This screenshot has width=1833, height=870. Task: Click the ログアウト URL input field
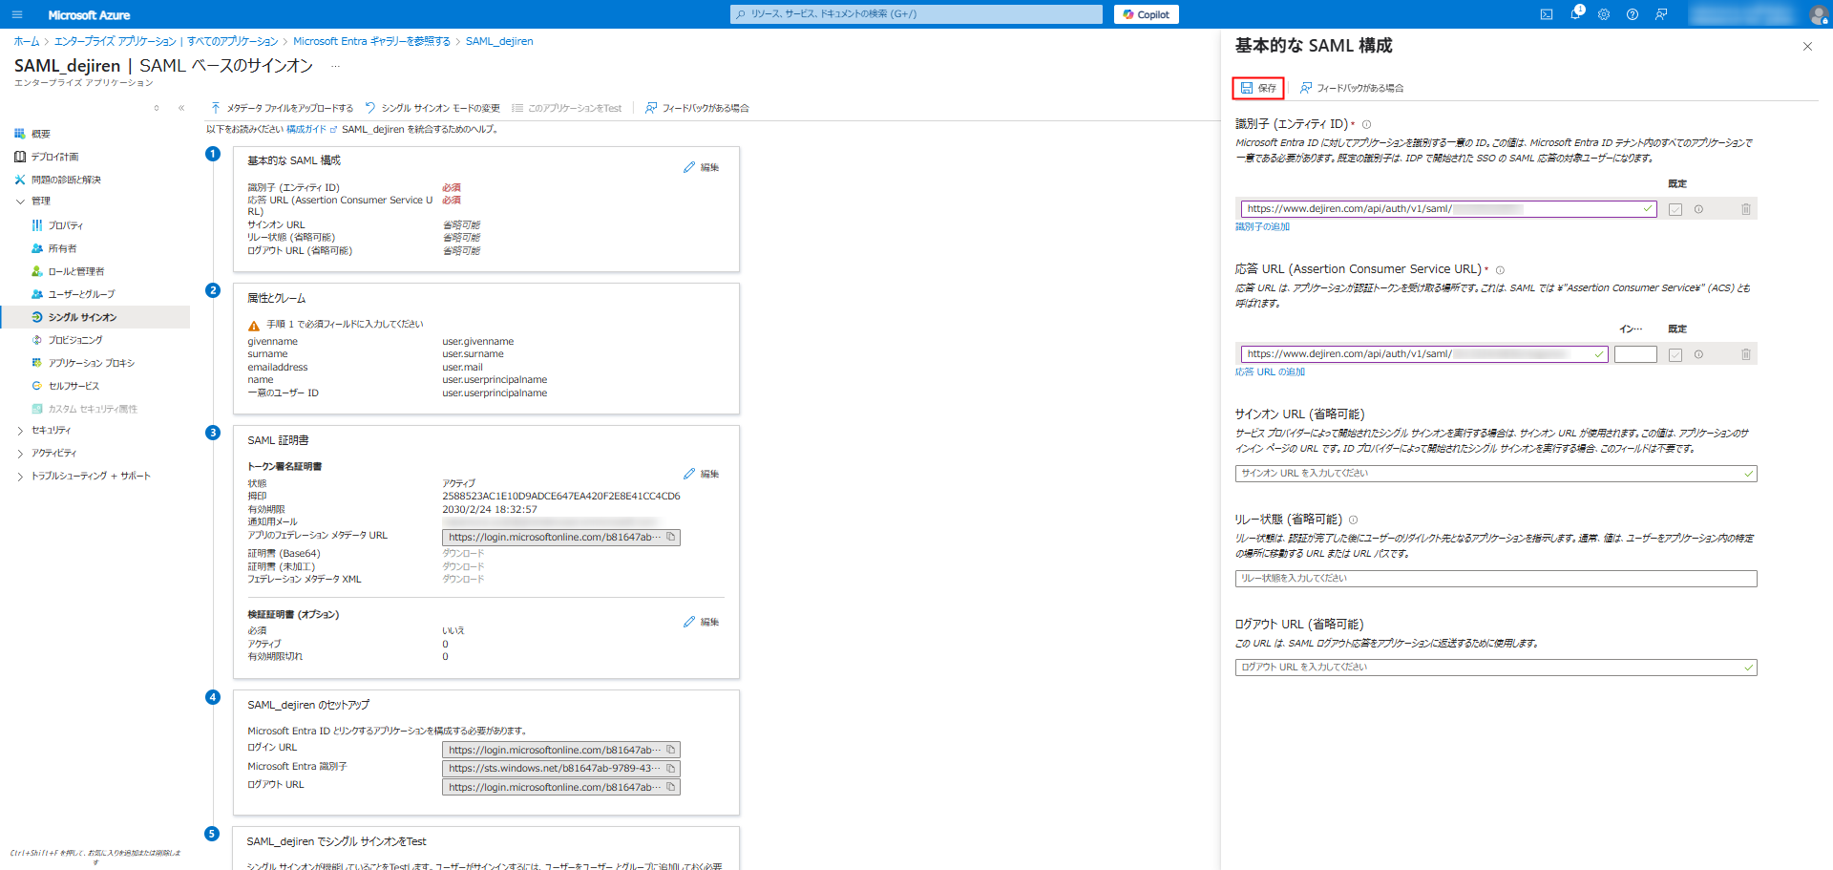[1496, 668]
